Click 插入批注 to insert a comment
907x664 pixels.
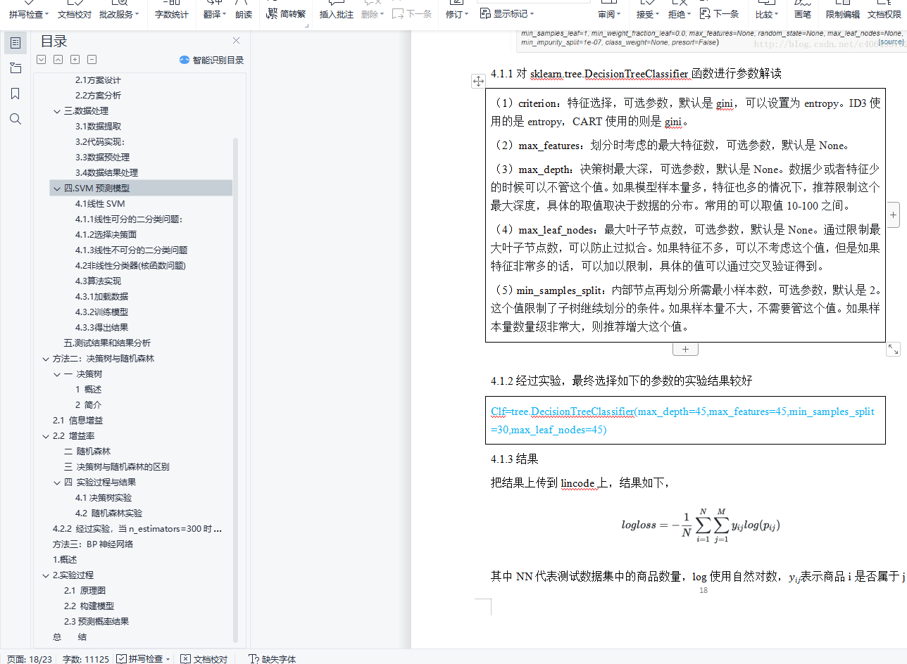click(x=337, y=14)
